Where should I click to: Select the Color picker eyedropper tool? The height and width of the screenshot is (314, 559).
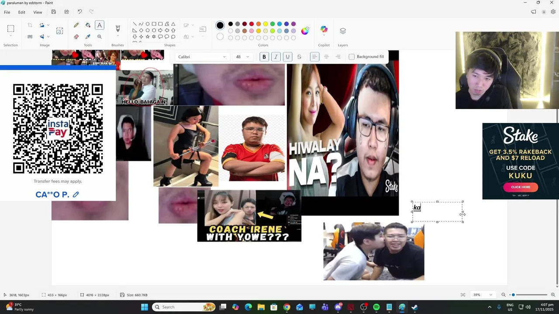point(88,37)
